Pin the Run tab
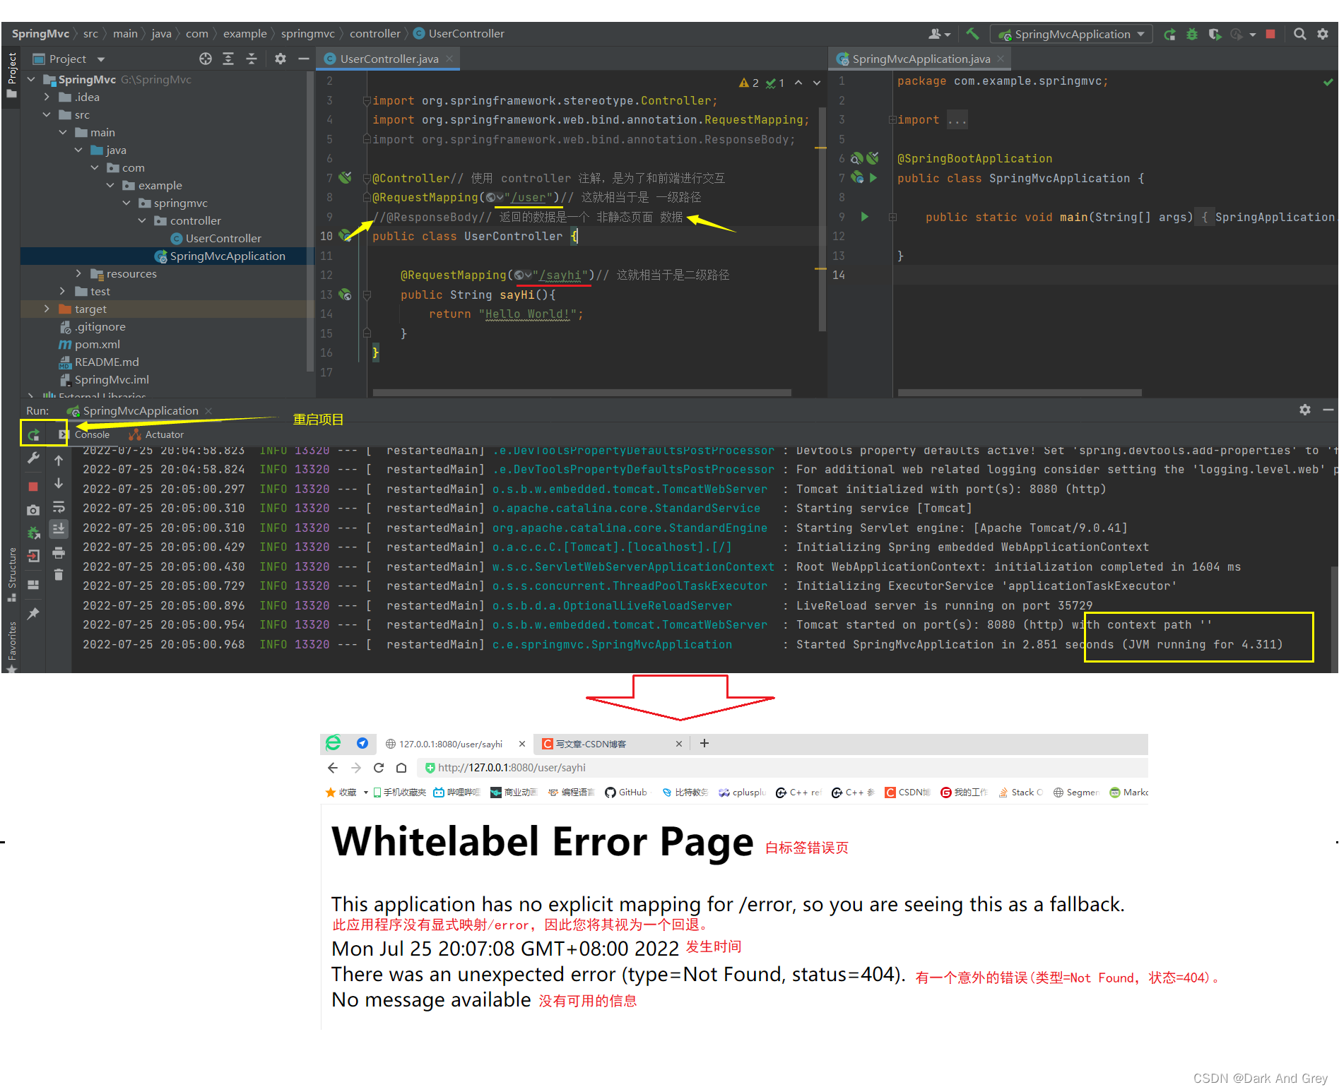The image size is (1339, 1092). (x=33, y=613)
